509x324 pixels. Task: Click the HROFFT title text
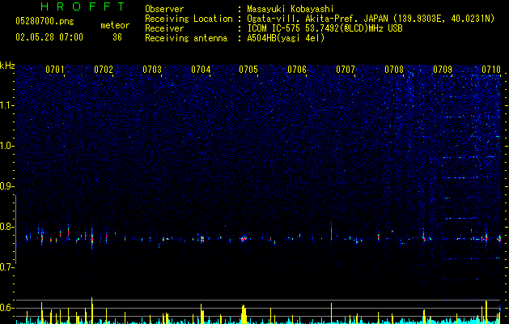pyautogui.click(x=83, y=6)
